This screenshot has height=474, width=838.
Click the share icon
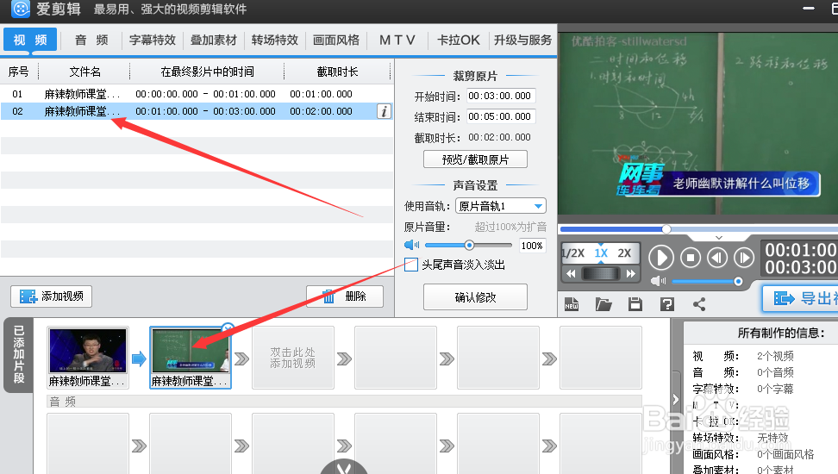tap(699, 304)
